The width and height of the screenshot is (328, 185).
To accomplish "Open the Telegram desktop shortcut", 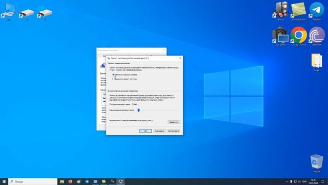I will point(317,11).
